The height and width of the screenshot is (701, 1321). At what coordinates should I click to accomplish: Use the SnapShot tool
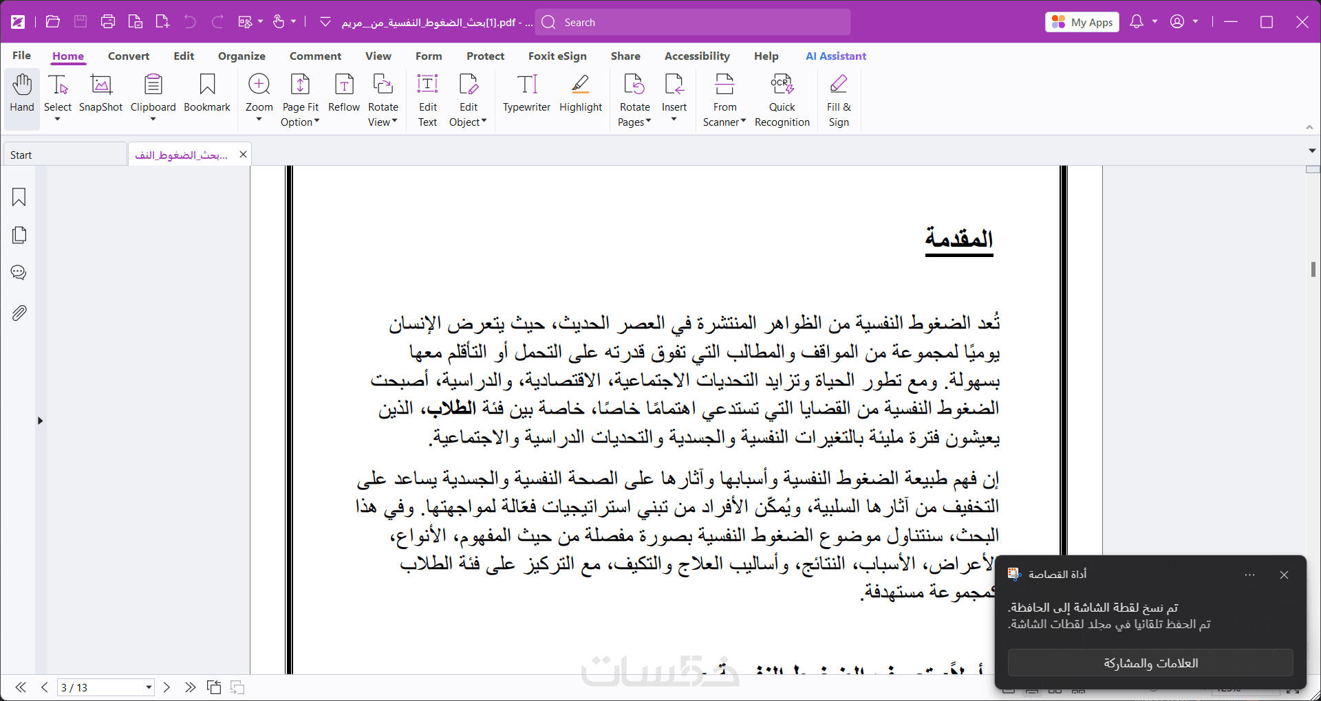pyautogui.click(x=100, y=93)
